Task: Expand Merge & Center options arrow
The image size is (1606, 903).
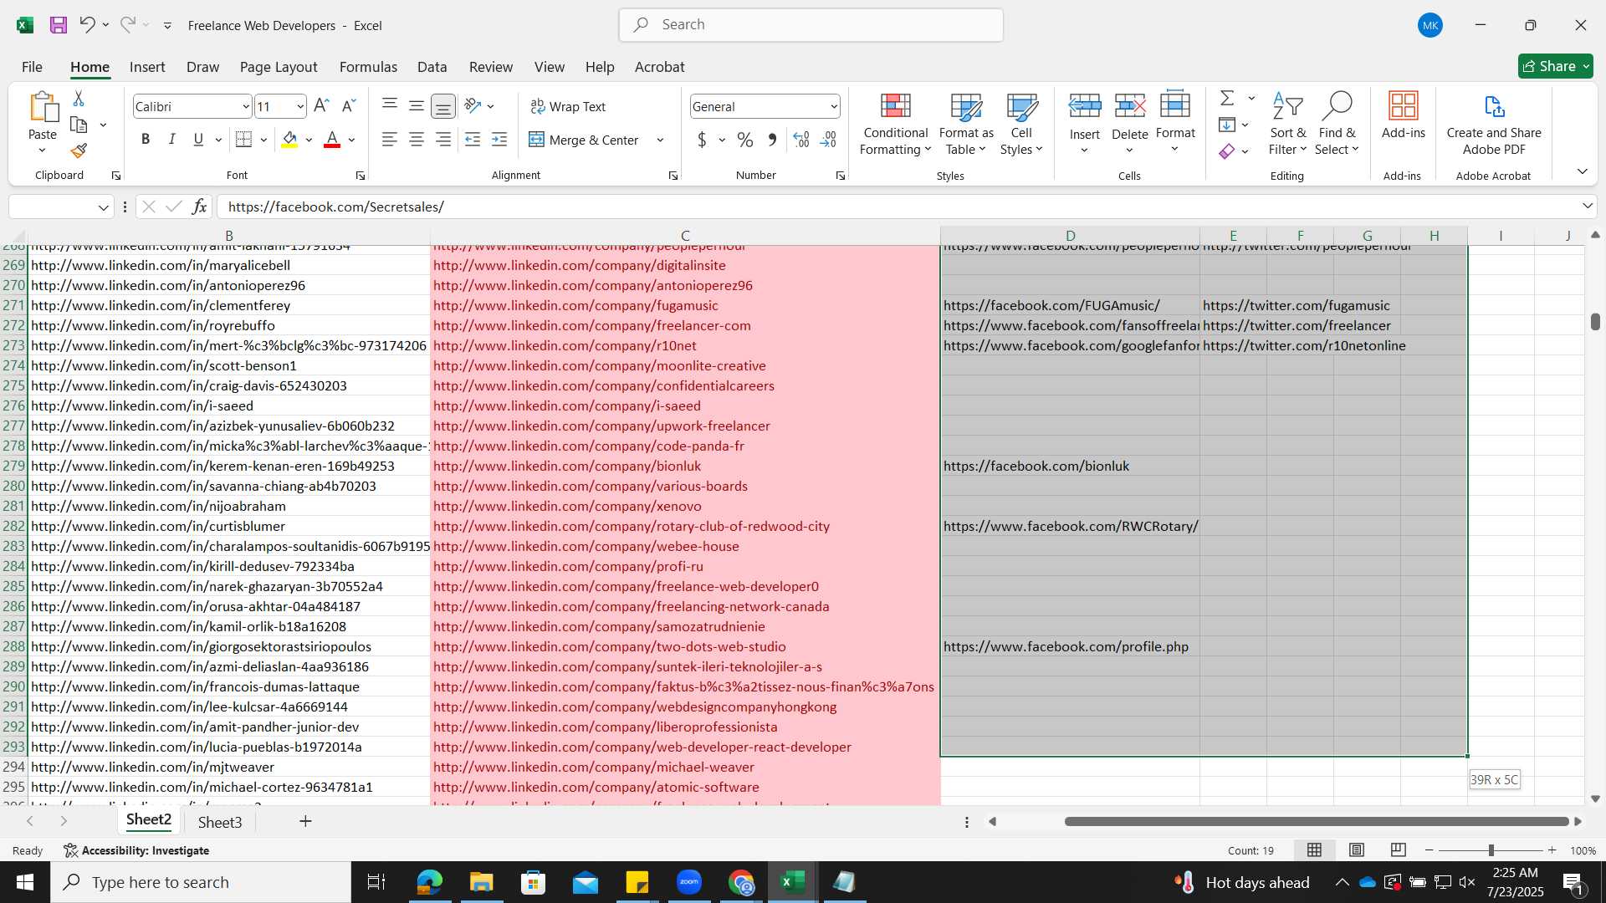Action: (661, 140)
